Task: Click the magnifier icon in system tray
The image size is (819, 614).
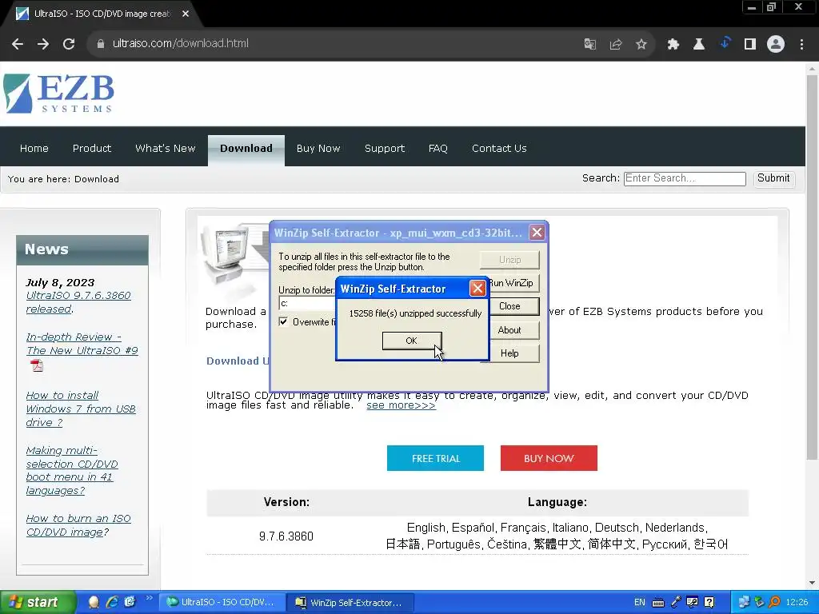Action: (x=774, y=602)
